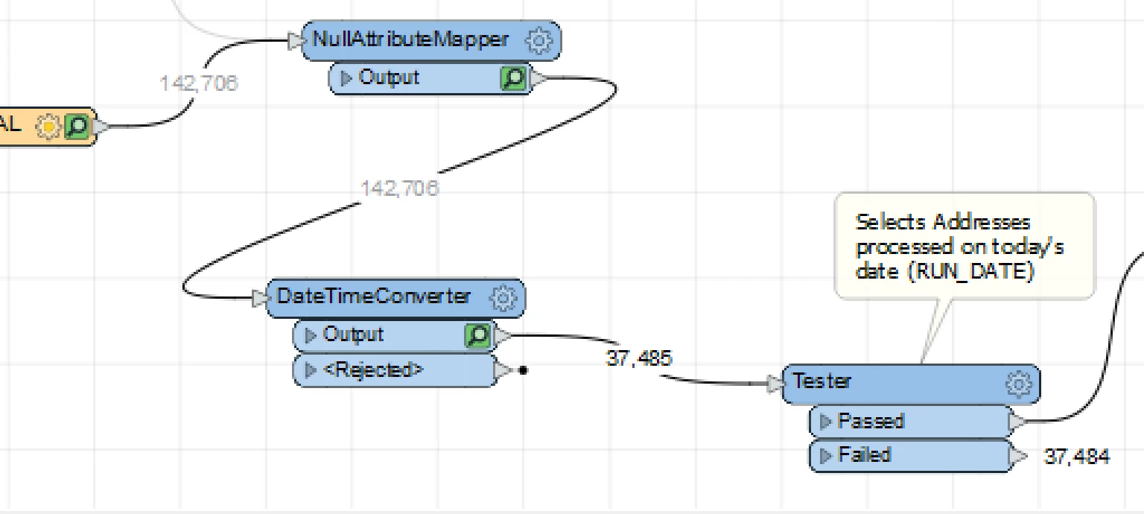The image size is (1144, 514).
Task: Click the 37,484 Failed feature count
Action: tap(1076, 457)
